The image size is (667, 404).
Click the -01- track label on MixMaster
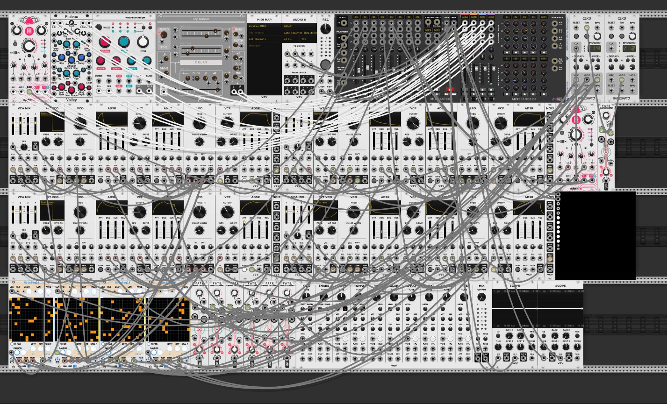click(357, 17)
